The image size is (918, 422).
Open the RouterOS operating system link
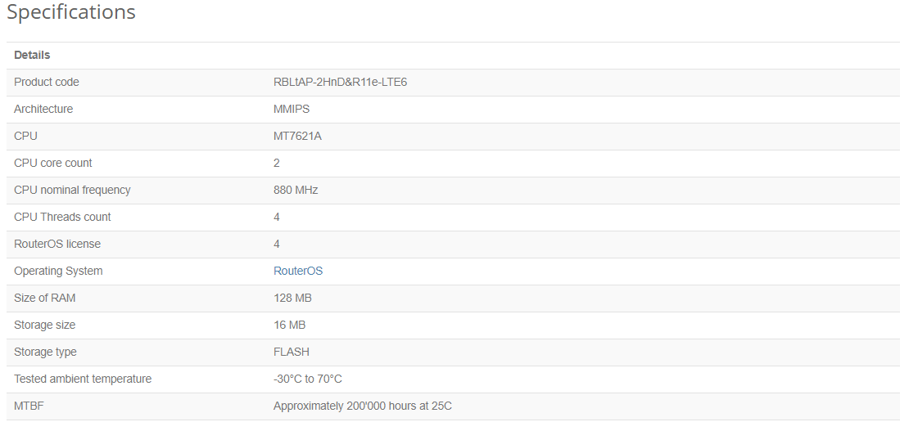point(298,272)
